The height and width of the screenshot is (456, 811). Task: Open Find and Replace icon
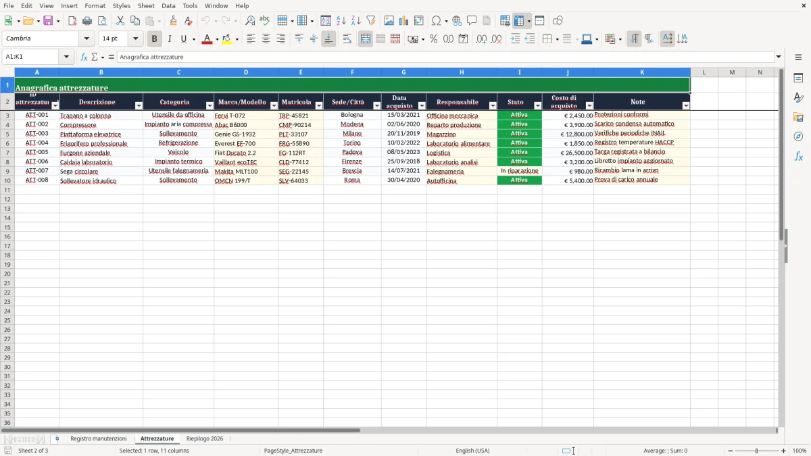click(250, 21)
